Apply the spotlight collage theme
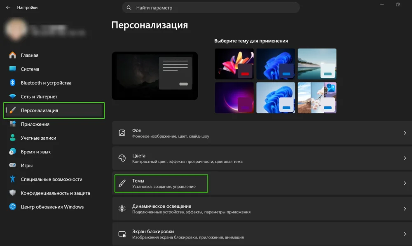The image size is (412, 246). point(317,98)
